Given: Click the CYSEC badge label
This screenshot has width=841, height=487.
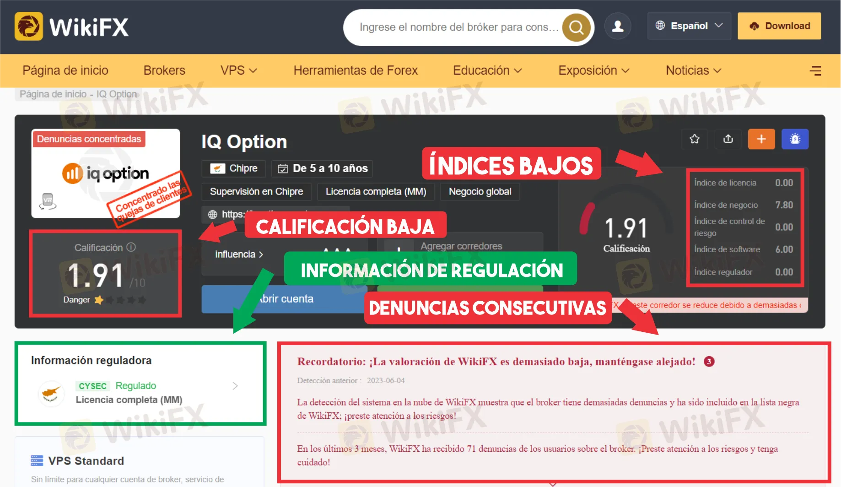Looking at the screenshot, I should pyautogui.click(x=92, y=386).
